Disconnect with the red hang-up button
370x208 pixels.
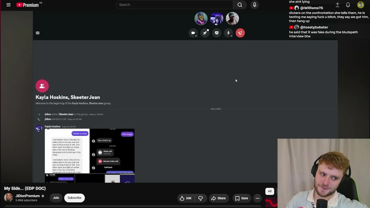[240, 33]
